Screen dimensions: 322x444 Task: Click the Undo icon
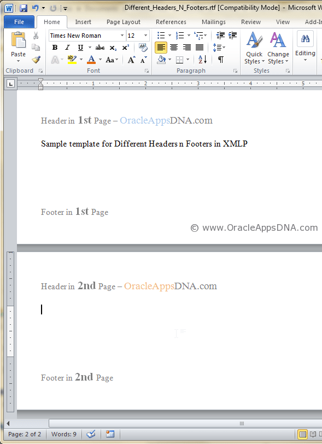(x=36, y=8)
